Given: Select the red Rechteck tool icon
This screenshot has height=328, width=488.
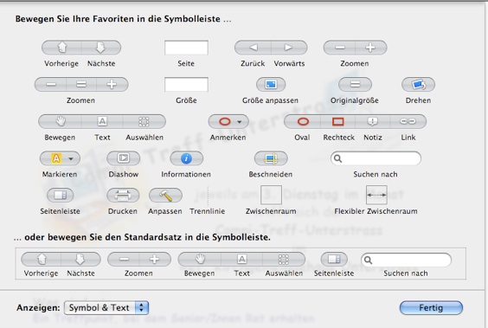Looking at the screenshot, I should 338,121.
